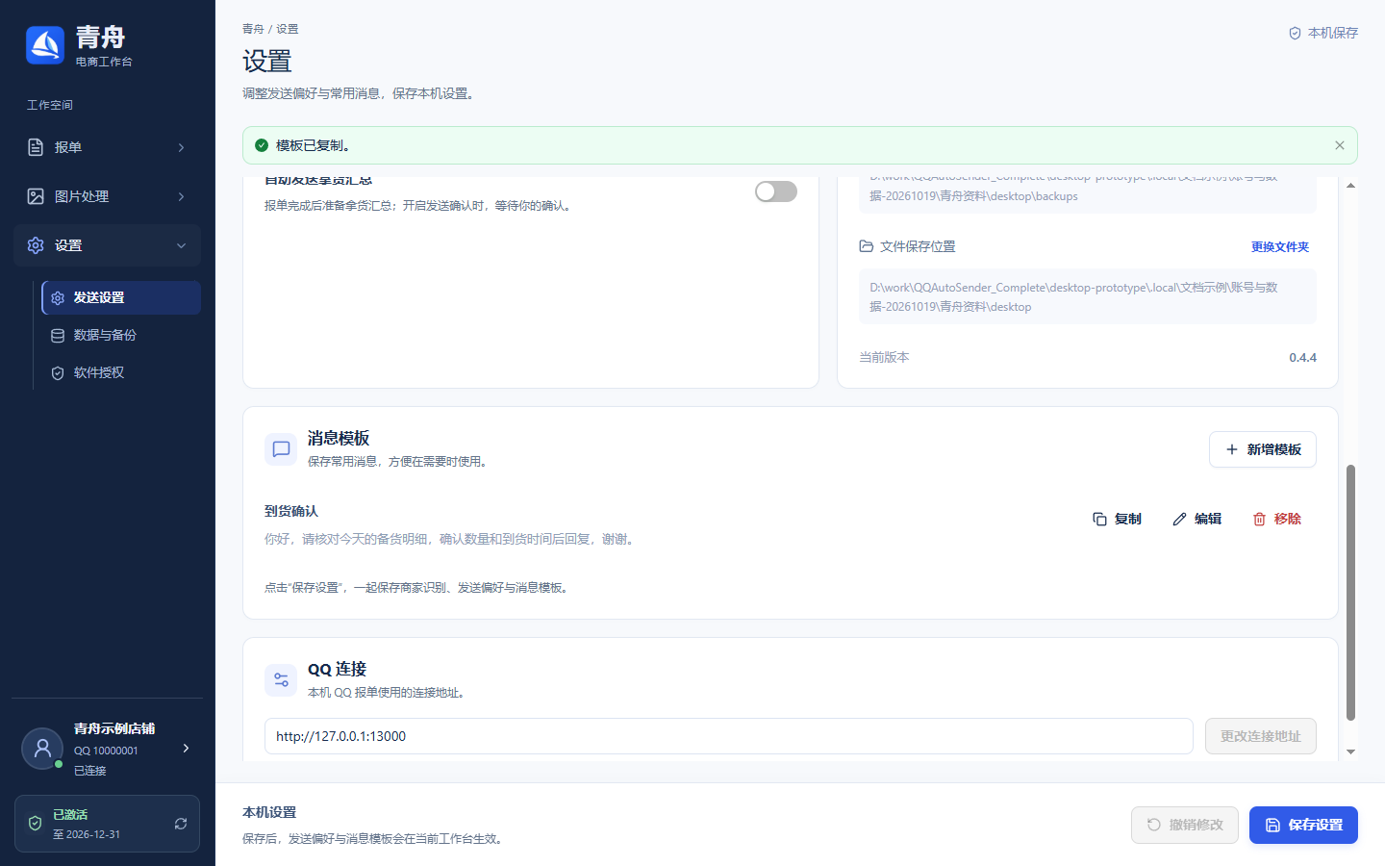Click 更换文件夹 link

click(1280, 246)
